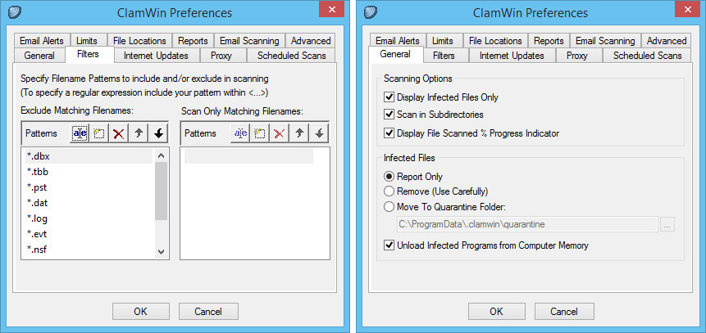706x333 pixels.
Task: Select *.log pattern in exclude list
Action: [x=89, y=218]
